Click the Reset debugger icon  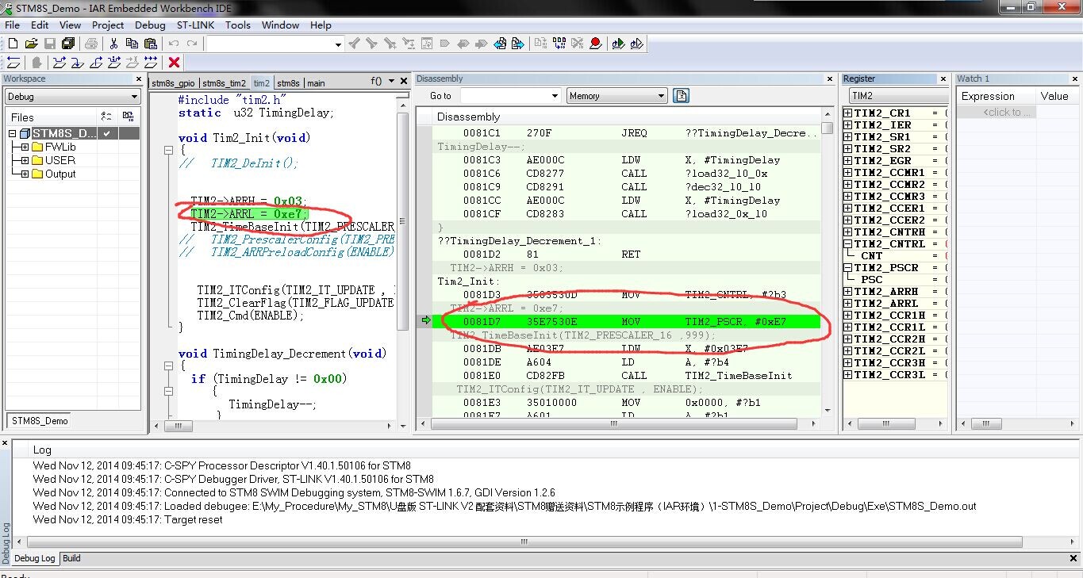point(13,62)
